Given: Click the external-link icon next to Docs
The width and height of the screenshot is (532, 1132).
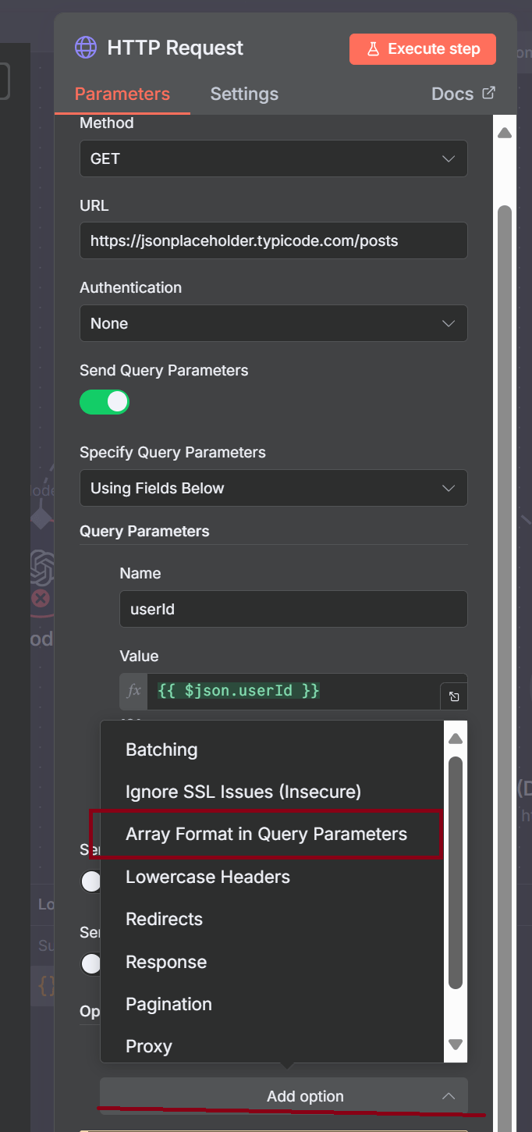Looking at the screenshot, I should (488, 92).
